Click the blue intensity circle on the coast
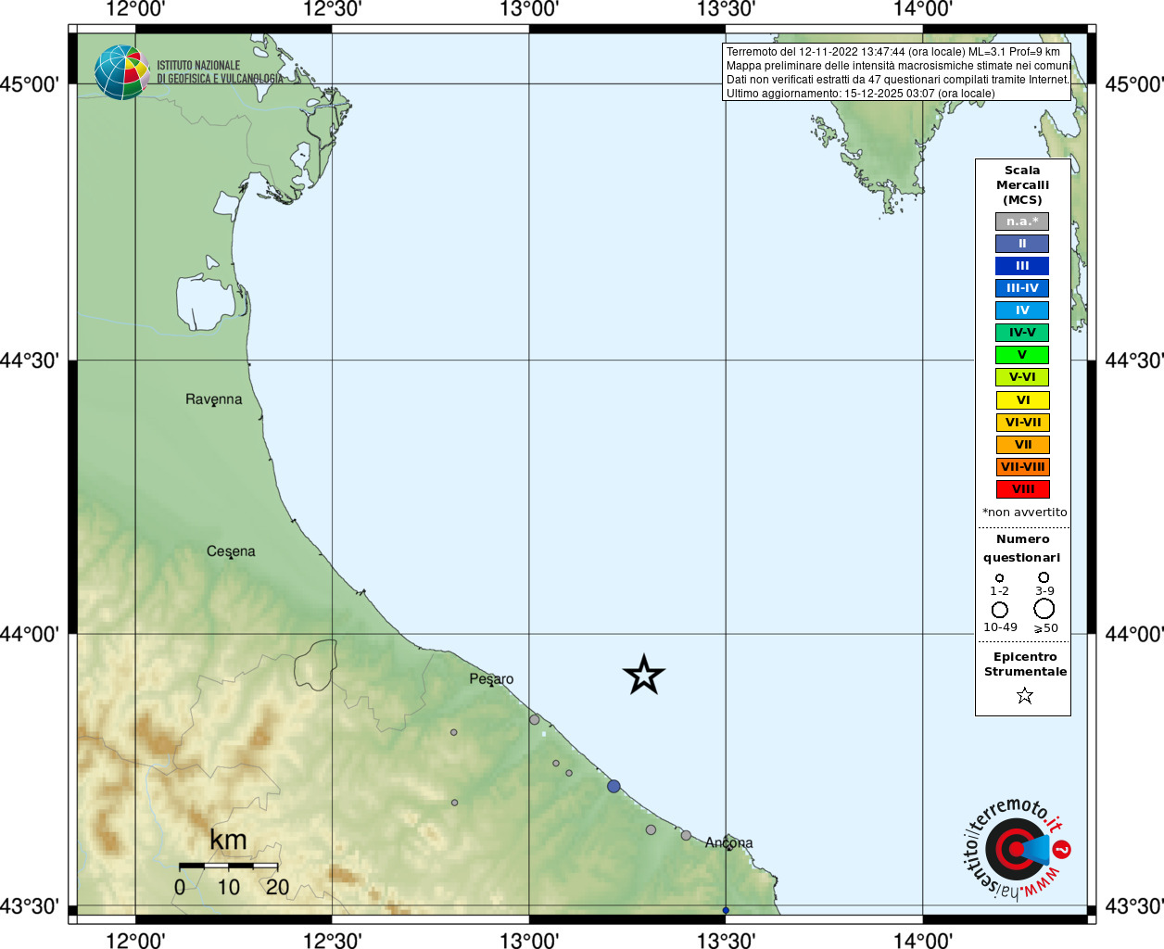The image size is (1164, 949). (614, 786)
